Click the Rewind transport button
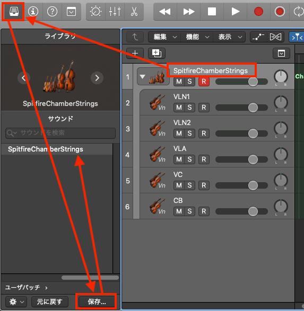Viewport: 304px width, 311px height. (x=165, y=12)
